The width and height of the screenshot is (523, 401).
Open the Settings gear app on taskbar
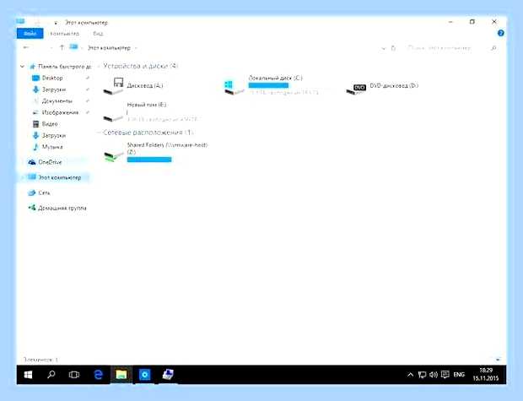(x=144, y=375)
